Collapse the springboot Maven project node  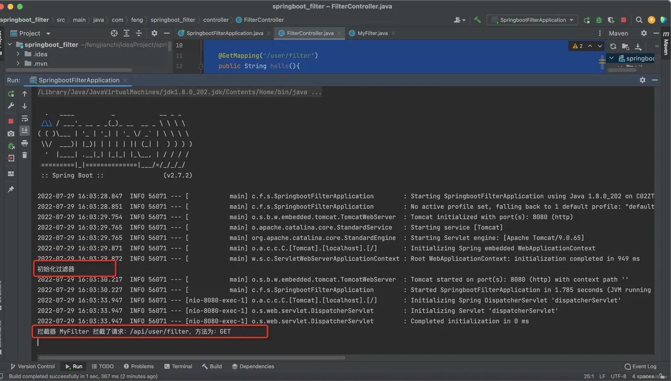(612, 58)
